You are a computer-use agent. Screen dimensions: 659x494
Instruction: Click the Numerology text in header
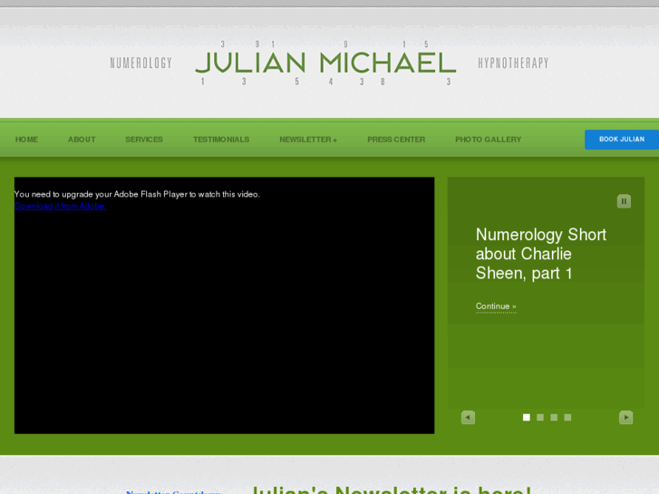141,63
